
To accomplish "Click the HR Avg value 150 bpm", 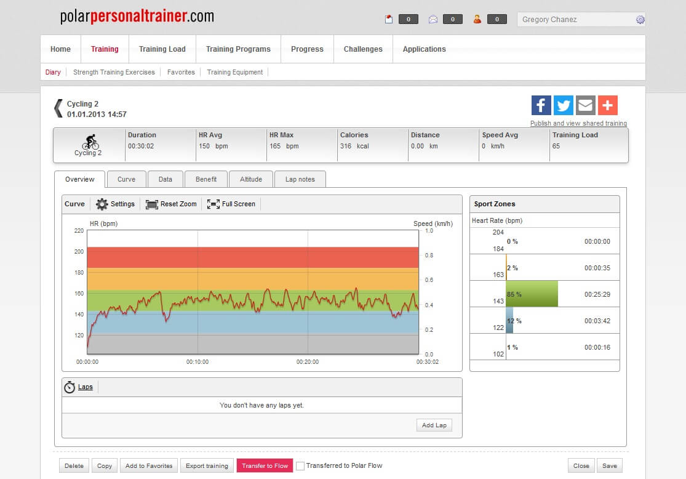I will [x=213, y=147].
